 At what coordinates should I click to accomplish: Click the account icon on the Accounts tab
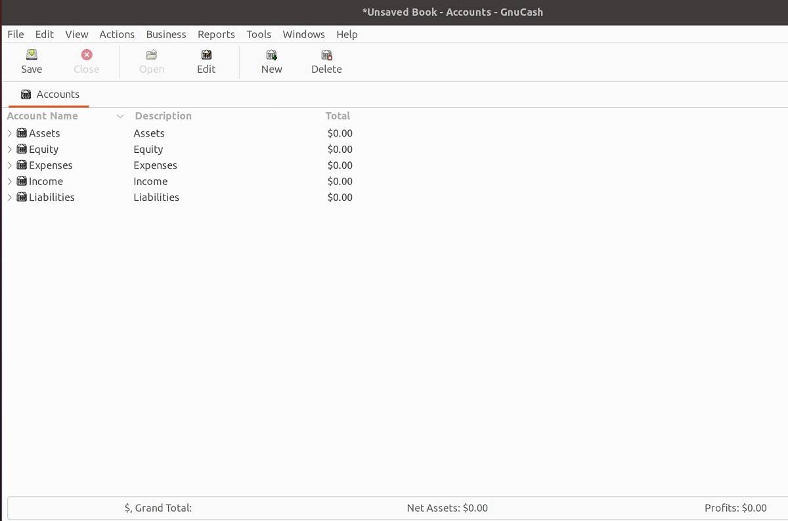pyautogui.click(x=27, y=94)
